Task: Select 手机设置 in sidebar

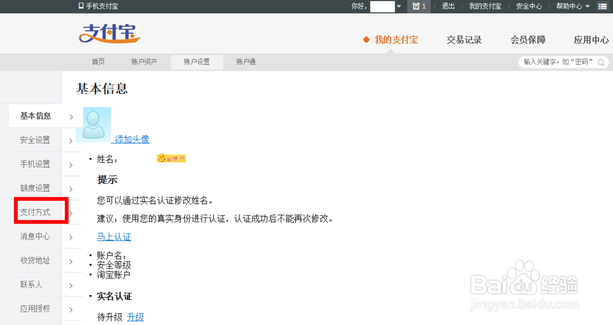Action: coord(35,164)
